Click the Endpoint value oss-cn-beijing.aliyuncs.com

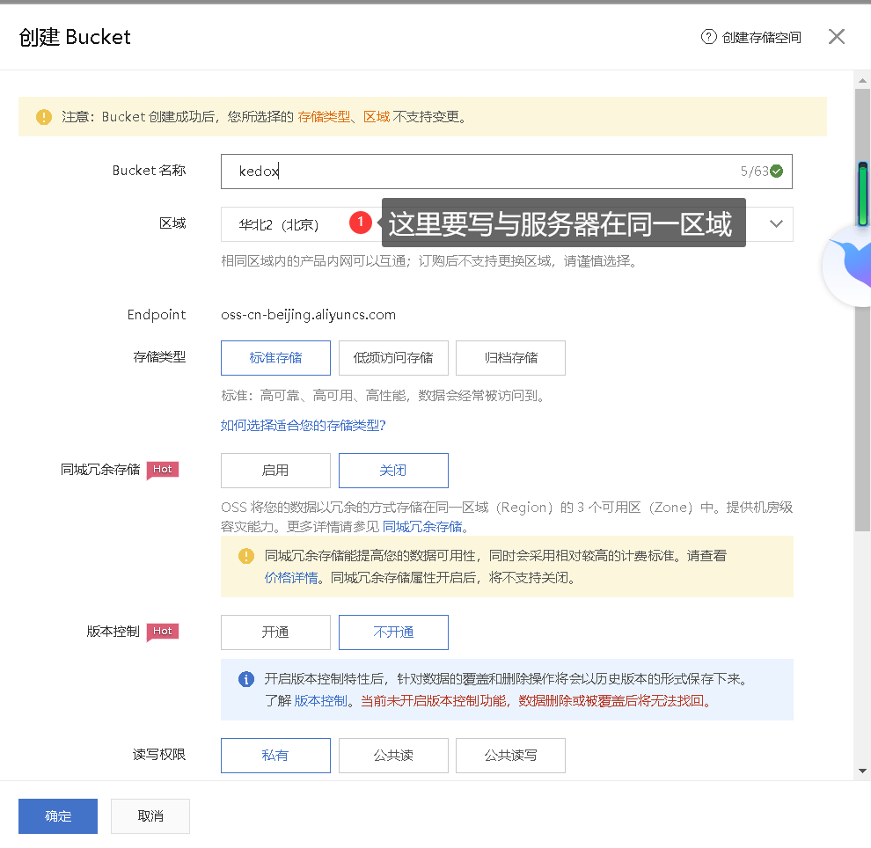pyautogui.click(x=308, y=315)
